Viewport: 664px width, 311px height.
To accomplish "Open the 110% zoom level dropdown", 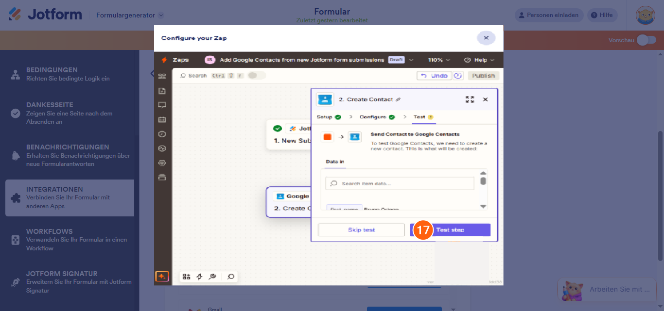I will [x=437, y=59].
